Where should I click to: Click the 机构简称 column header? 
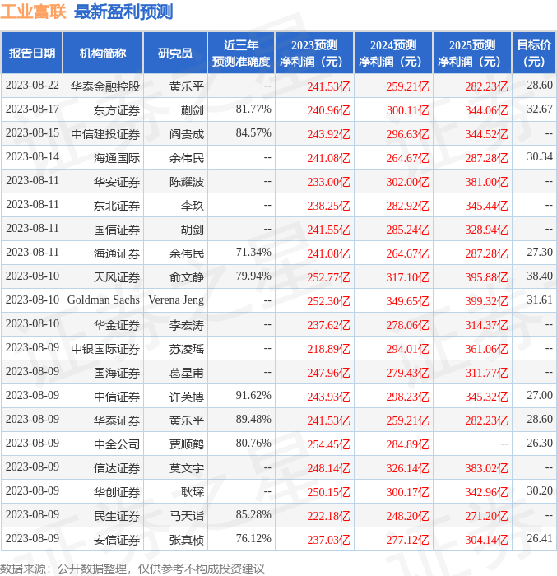tap(103, 53)
